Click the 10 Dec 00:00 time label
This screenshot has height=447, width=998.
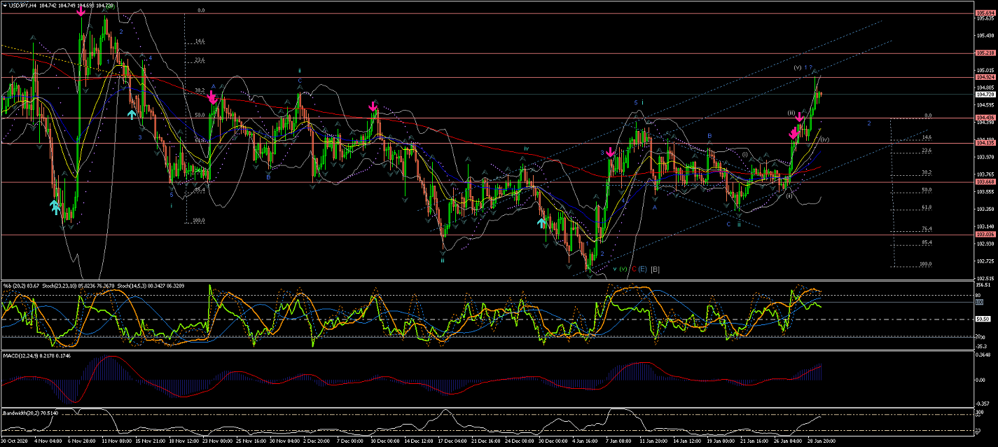pos(385,442)
